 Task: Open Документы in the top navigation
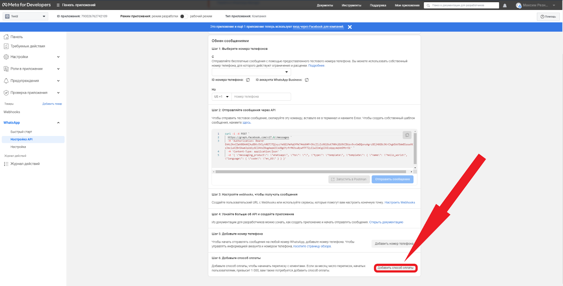point(325,5)
